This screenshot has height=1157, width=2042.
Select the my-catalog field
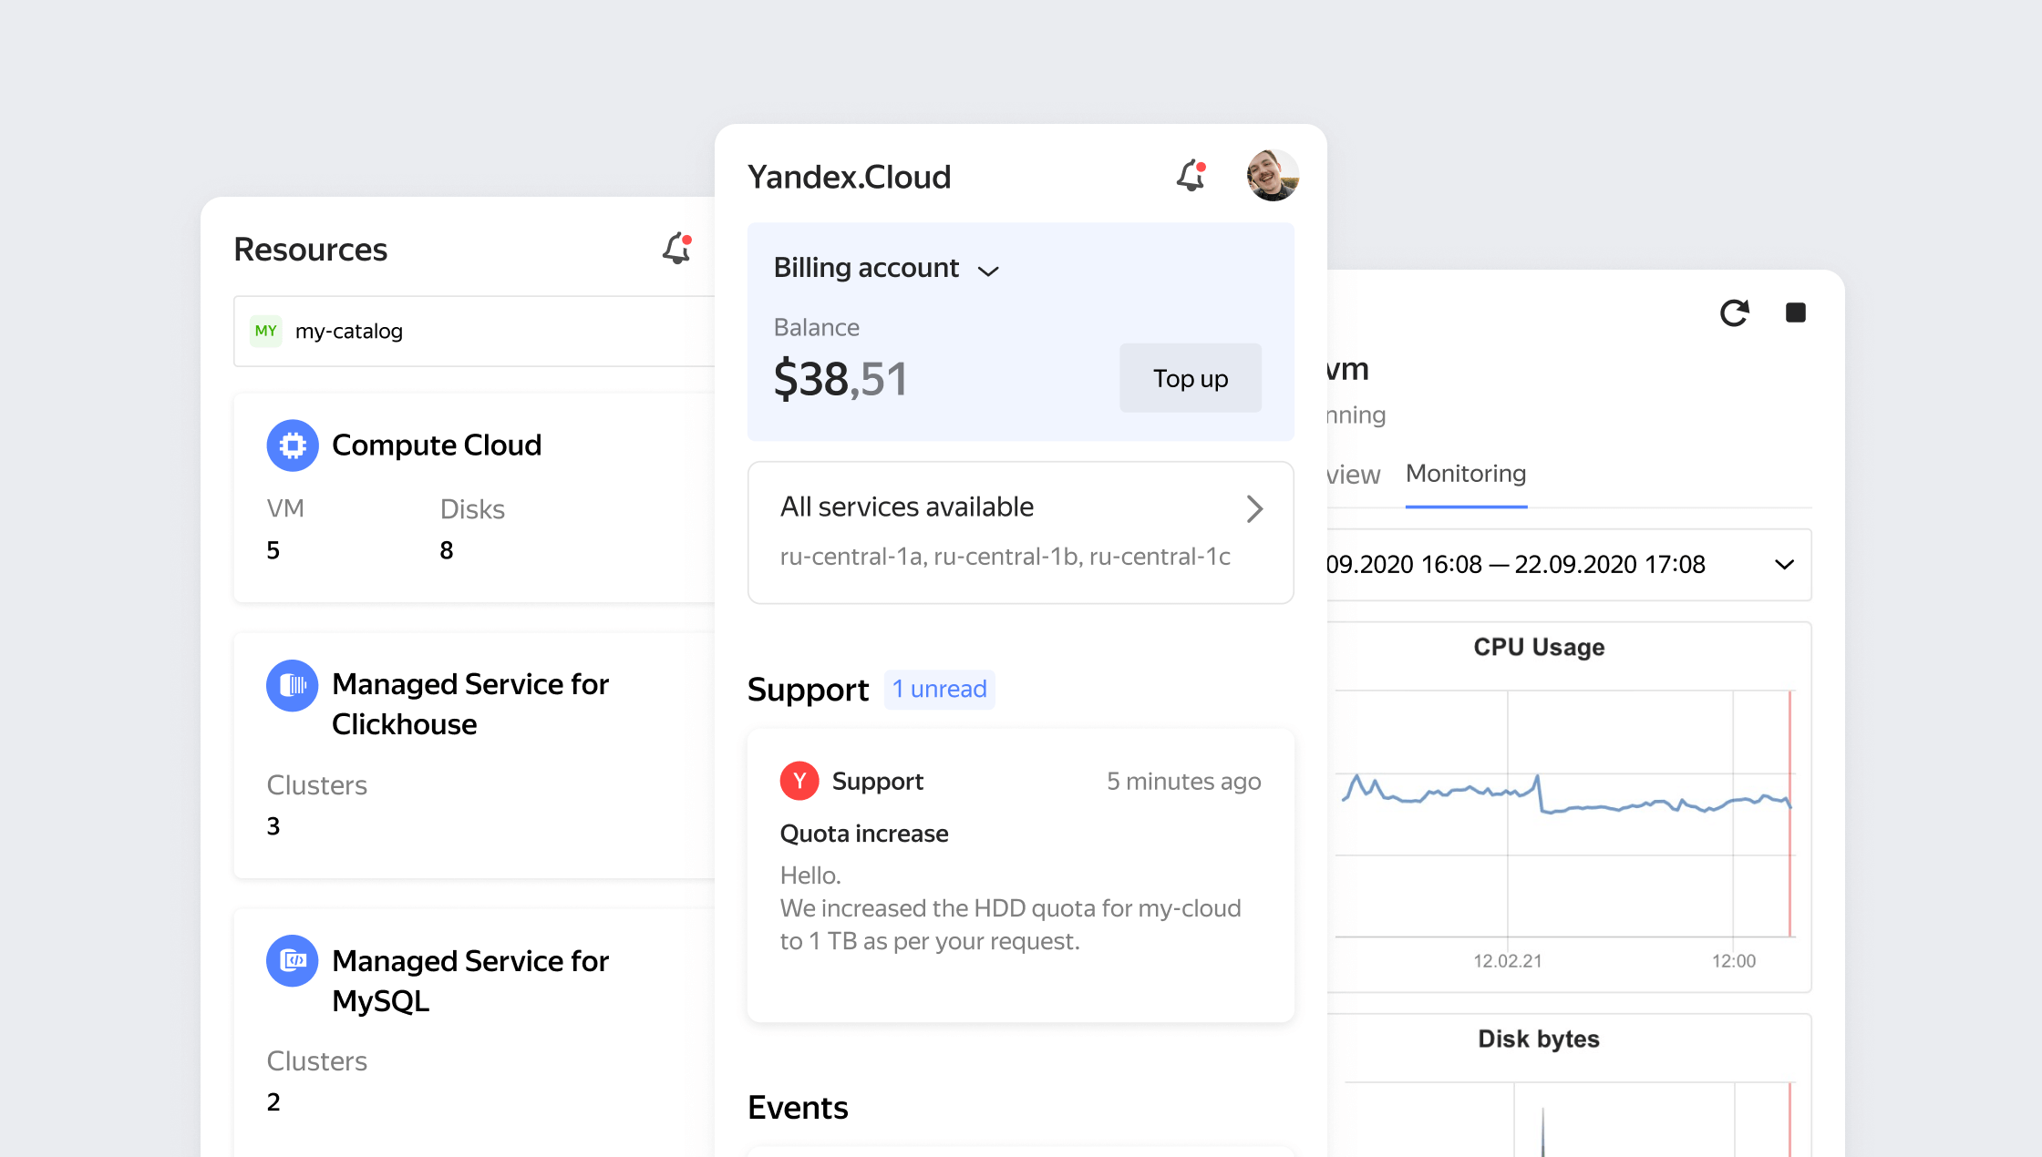(x=474, y=331)
